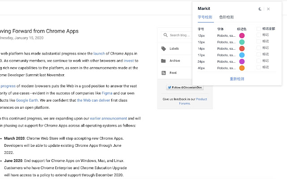Image resolution: width=287 pixels, height=179 pixels.
Task: Click the Feed RSS icon
Action: 164,72
